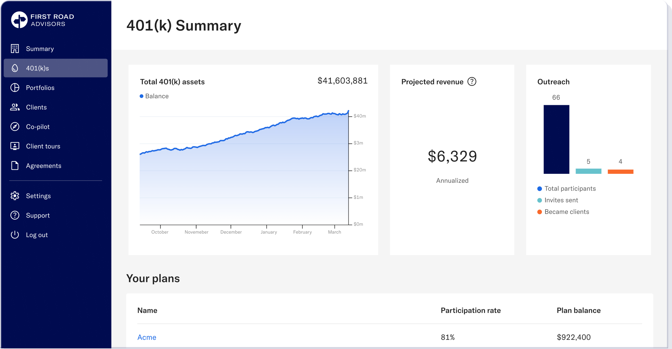Click the Co-pilot compass icon
Viewport: 672px width, 349px height.
[x=15, y=127]
